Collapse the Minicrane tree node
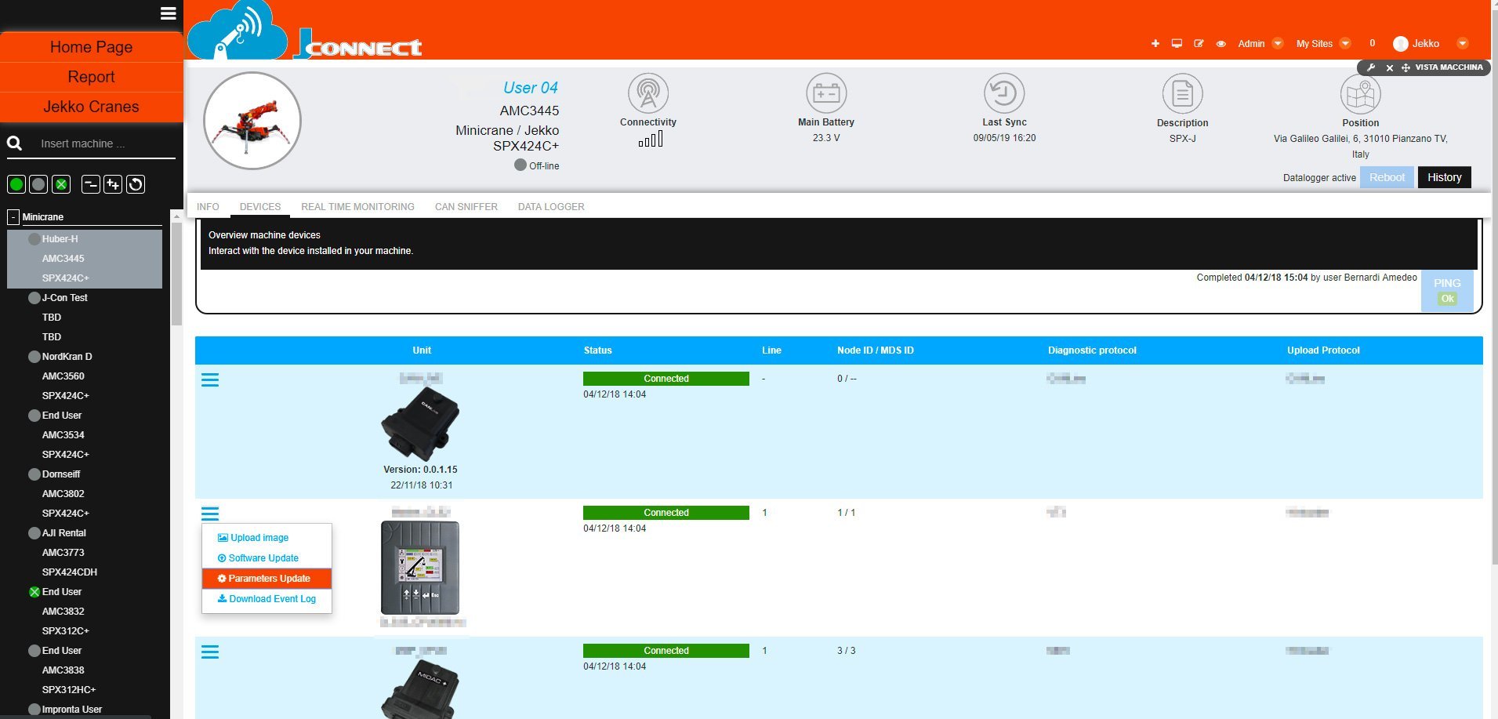Viewport: 1498px width, 719px height. coord(13,217)
